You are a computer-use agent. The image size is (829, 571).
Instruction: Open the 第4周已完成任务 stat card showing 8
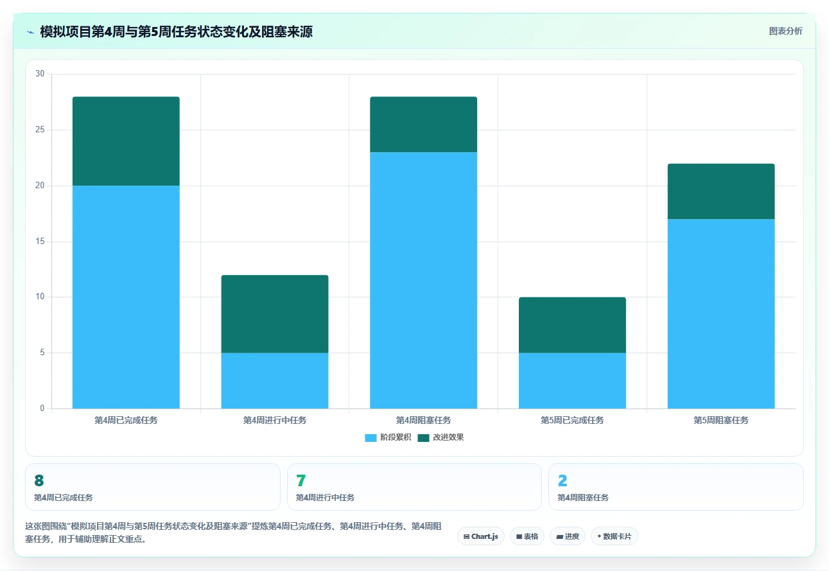[x=153, y=487]
